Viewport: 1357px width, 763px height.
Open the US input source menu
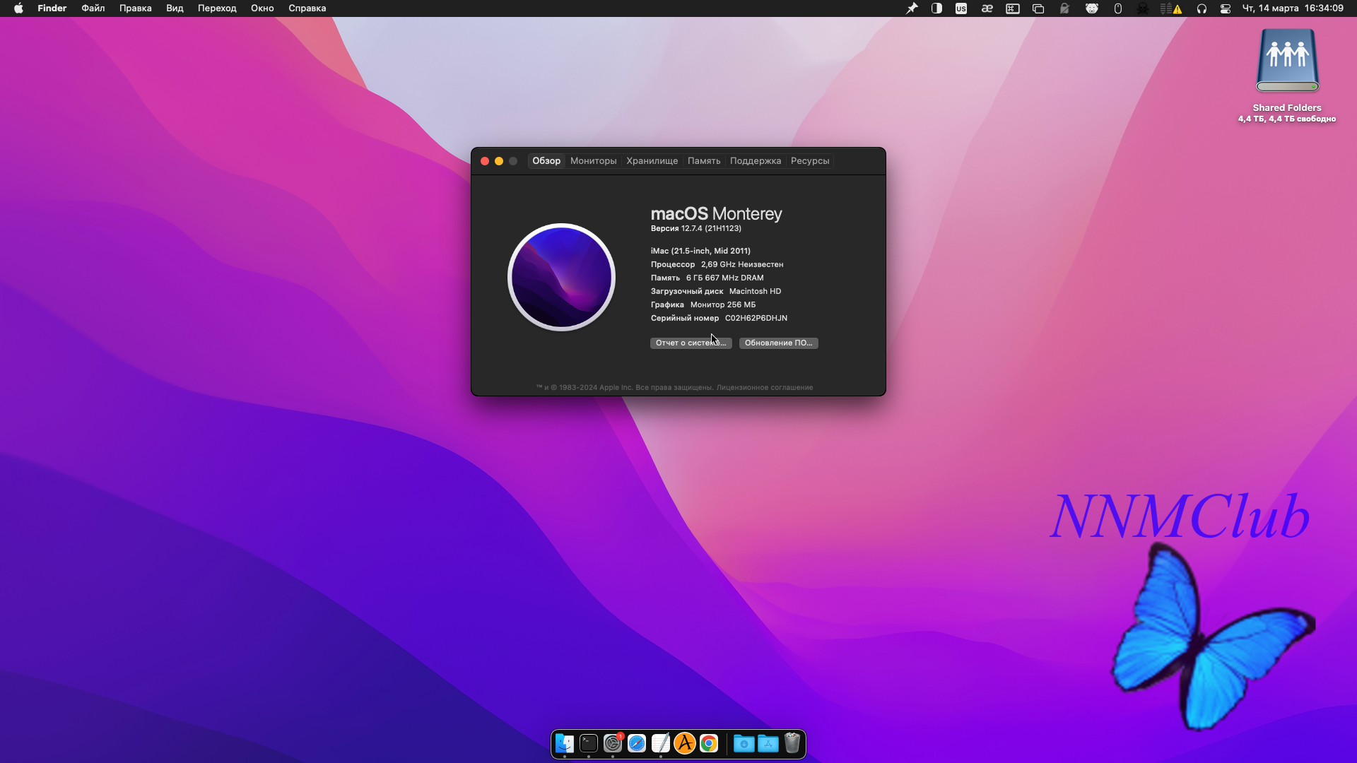click(x=961, y=8)
